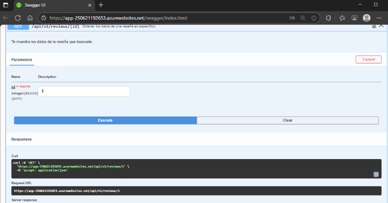Copy the curl command to clipboard

376,174
